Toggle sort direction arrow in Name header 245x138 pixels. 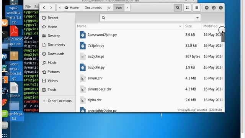point(180,26)
